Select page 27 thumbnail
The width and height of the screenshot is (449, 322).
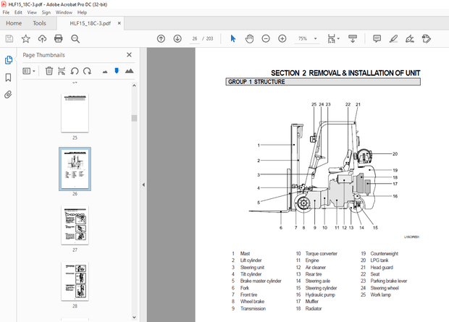[x=75, y=226]
